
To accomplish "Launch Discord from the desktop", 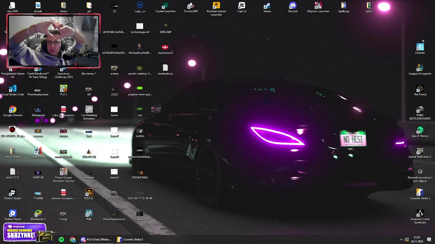I will 293,7.
